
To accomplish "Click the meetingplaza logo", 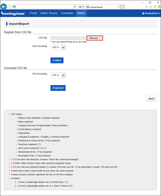I will click(13, 13).
